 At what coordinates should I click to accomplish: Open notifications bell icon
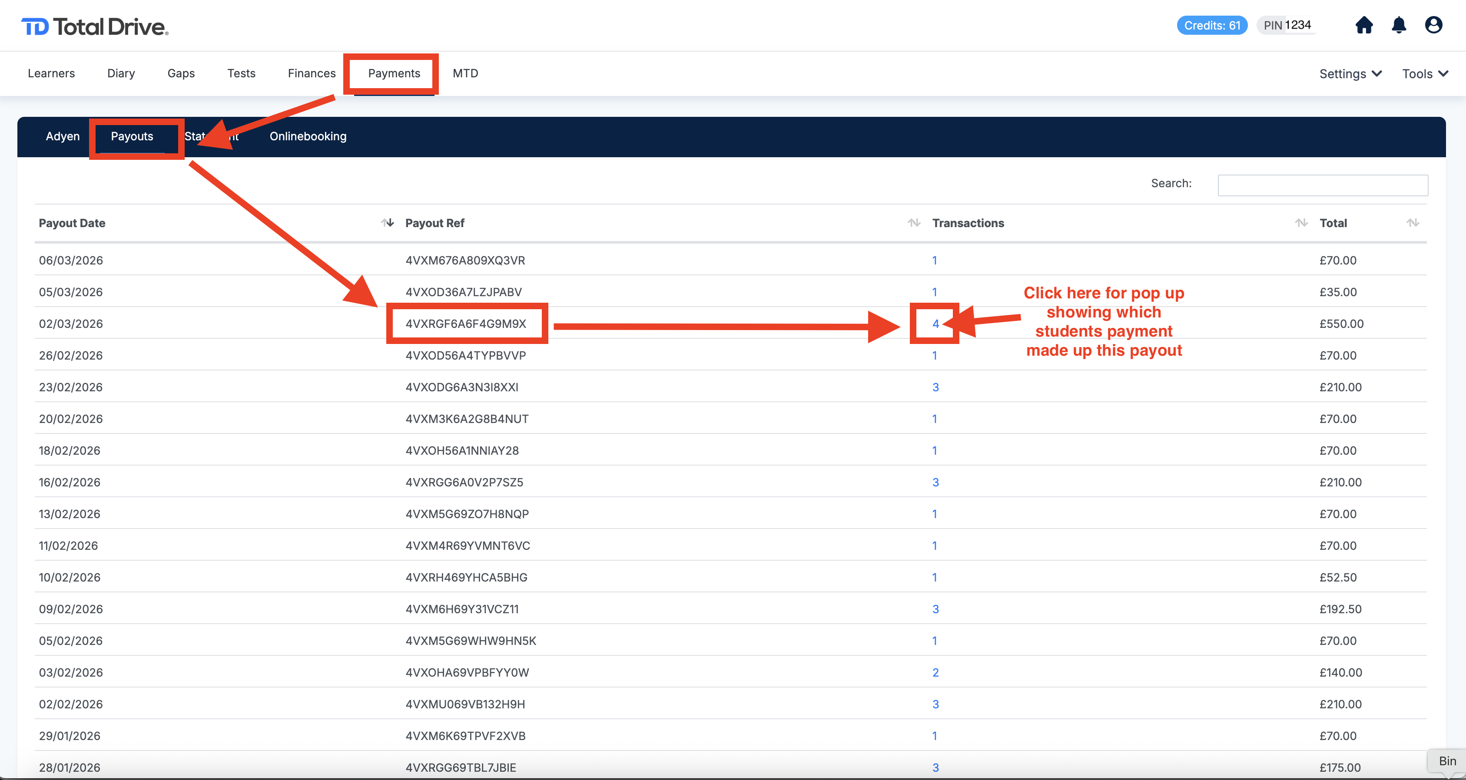[1399, 26]
